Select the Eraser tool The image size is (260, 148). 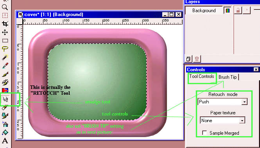tap(5, 108)
